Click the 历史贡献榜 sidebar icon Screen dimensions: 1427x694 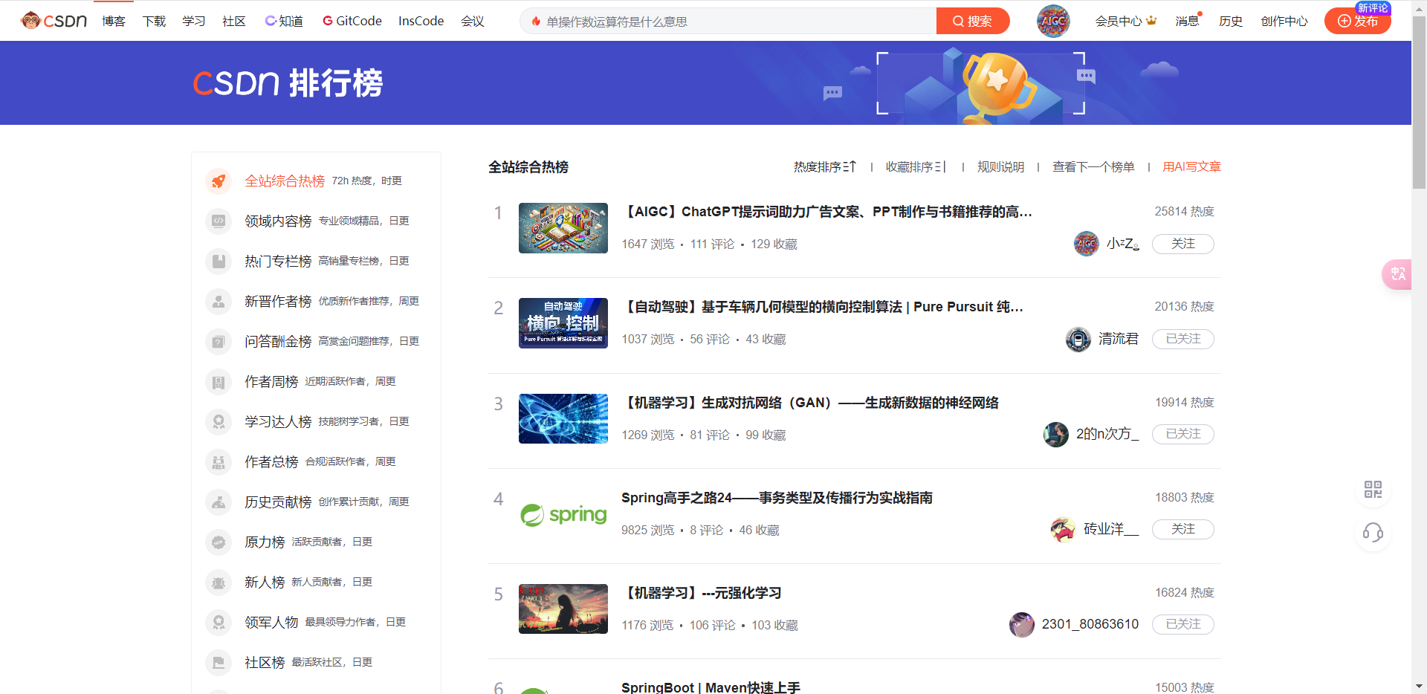(x=219, y=502)
